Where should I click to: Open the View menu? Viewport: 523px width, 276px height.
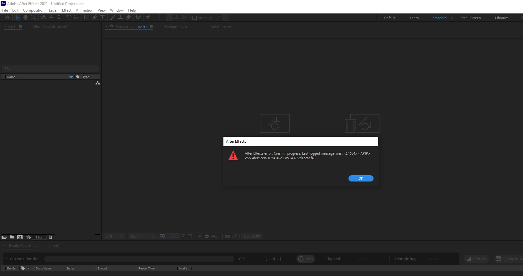coord(102,10)
